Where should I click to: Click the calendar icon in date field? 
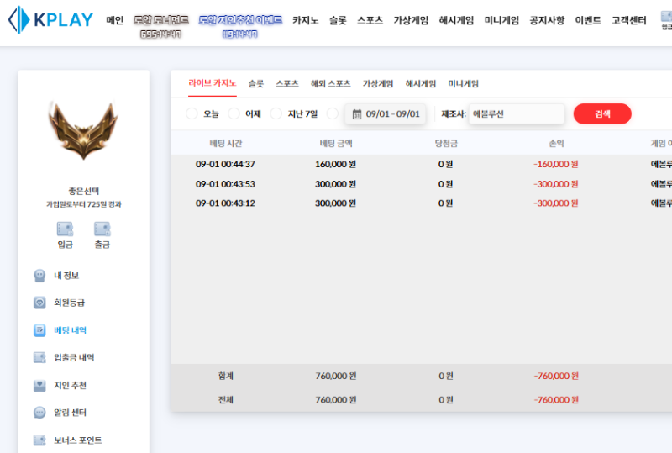click(356, 114)
